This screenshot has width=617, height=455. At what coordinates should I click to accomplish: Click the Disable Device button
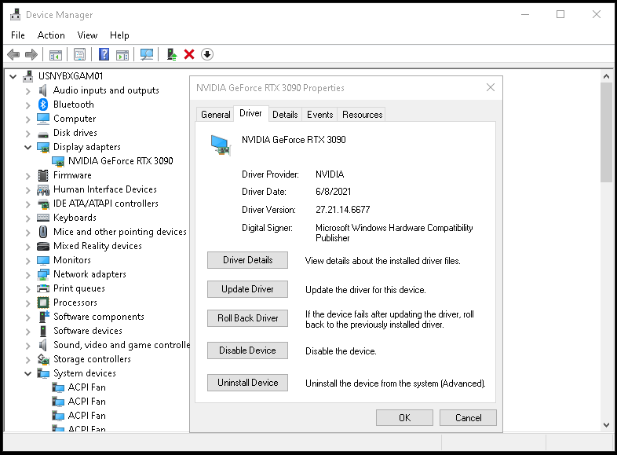click(x=247, y=350)
